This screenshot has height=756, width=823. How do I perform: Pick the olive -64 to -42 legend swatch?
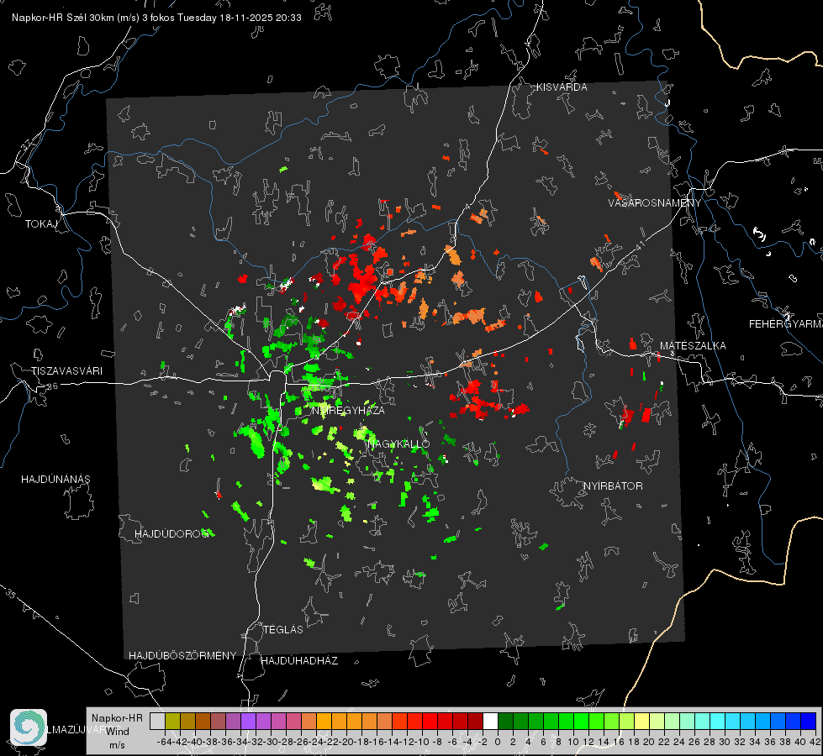(172, 721)
